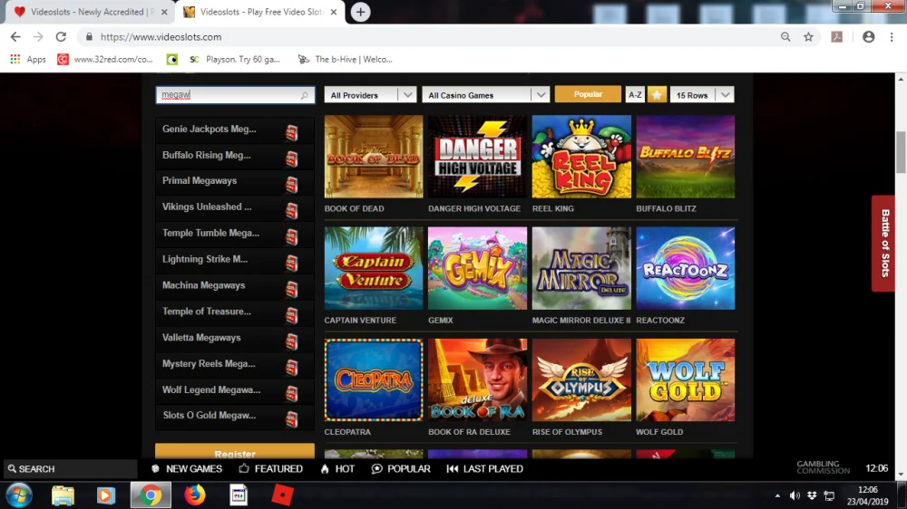The width and height of the screenshot is (907, 509).
Task: Open The b-Hive bookmark
Action: [346, 59]
